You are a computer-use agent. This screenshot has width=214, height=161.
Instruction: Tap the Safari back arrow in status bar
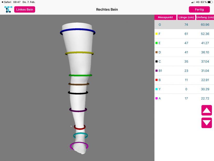coord(2,2)
